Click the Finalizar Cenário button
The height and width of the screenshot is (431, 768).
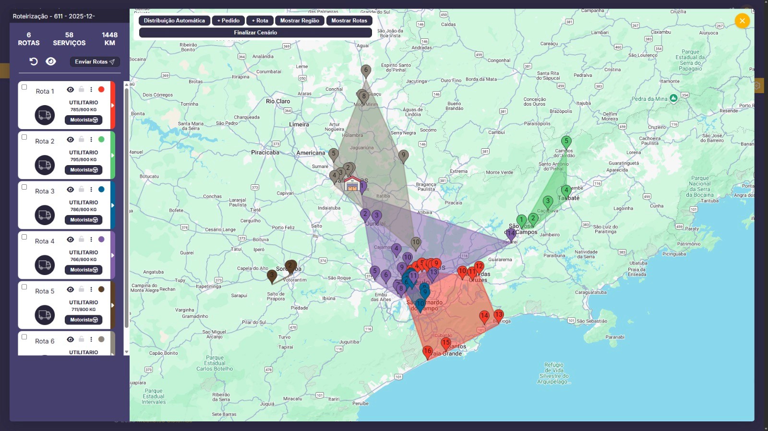pos(255,33)
